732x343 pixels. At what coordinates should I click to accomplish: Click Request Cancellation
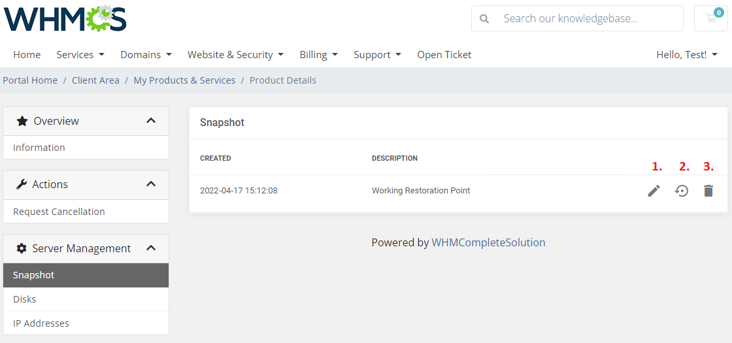click(x=86, y=212)
